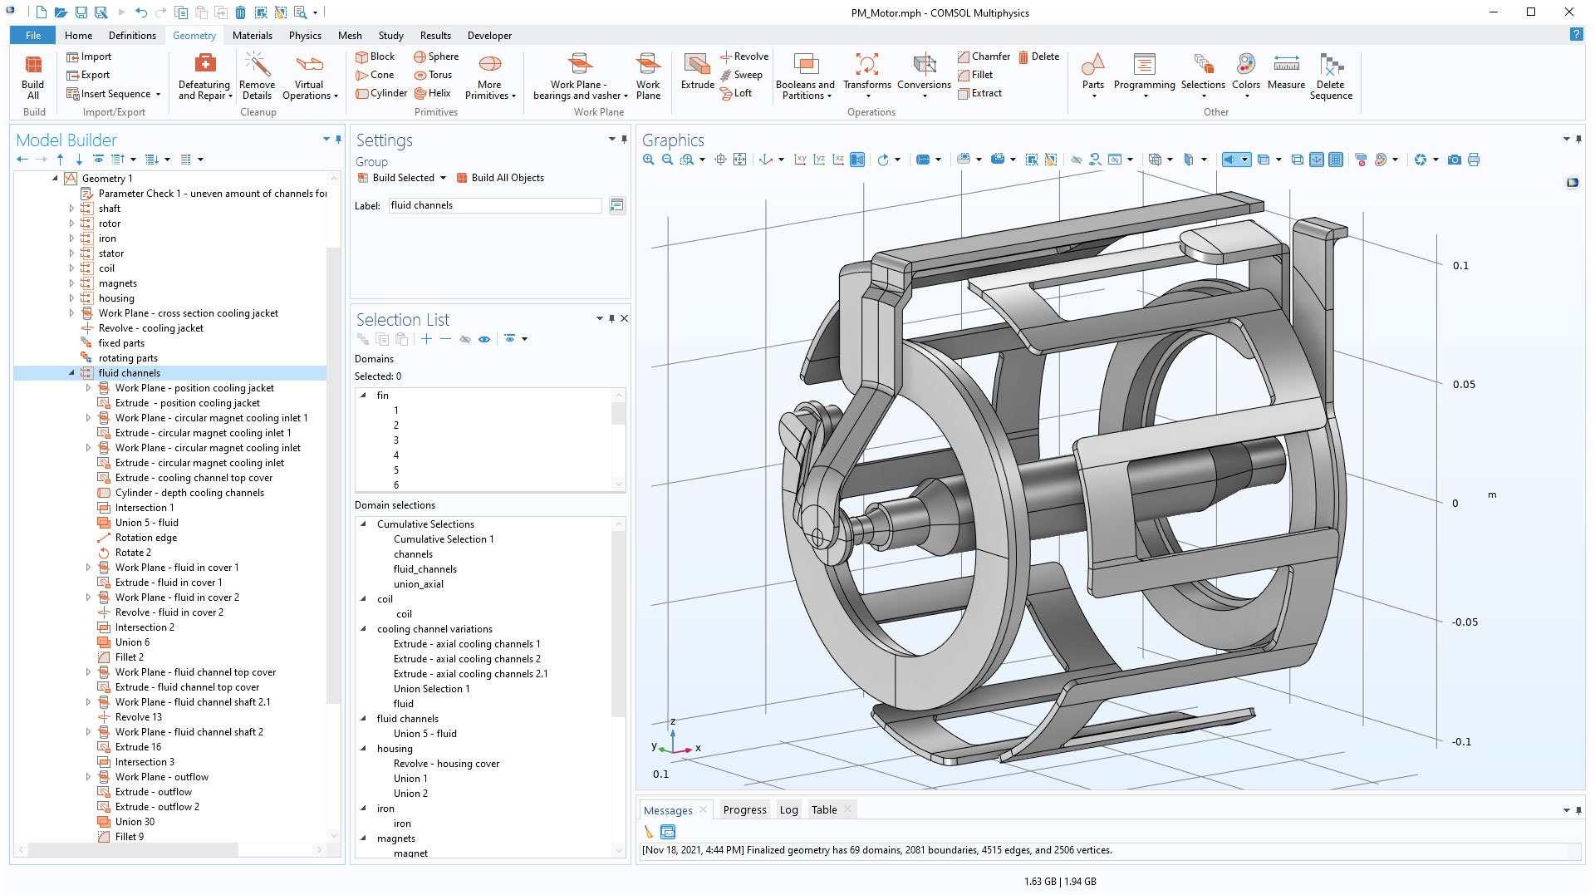
Task: Collapse the fluid channels group node
Action: pos(71,373)
